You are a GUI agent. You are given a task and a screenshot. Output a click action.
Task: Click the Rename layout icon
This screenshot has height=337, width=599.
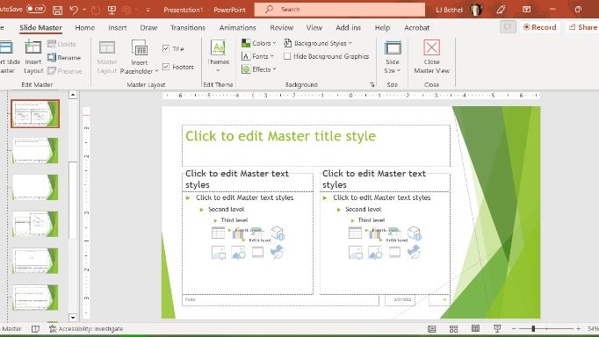[52, 57]
